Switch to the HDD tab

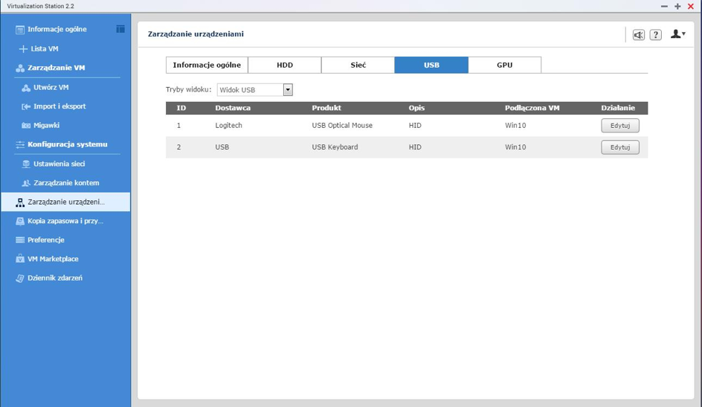[x=284, y=65]
